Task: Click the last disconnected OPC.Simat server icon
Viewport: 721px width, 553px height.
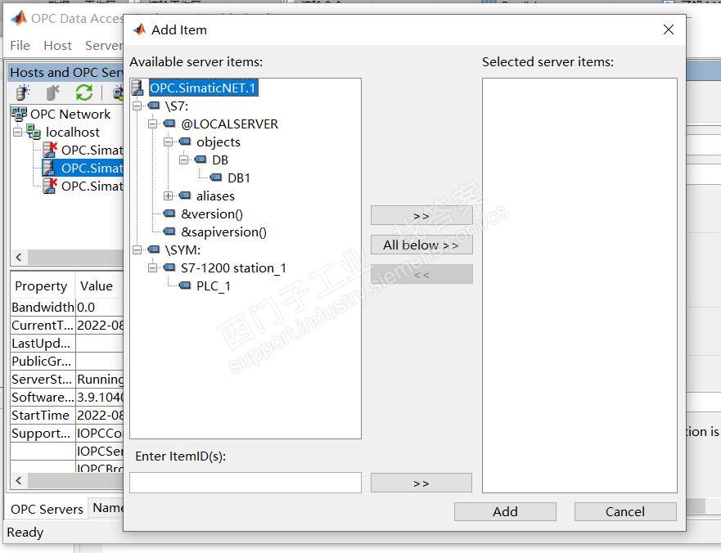Action: [x=50, y=186]
